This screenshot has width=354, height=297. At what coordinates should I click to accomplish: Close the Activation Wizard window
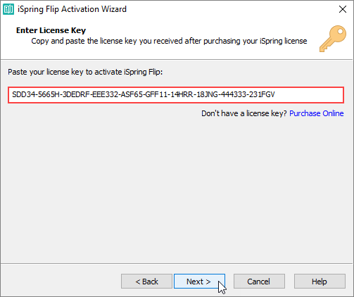[x=343, y=9]
